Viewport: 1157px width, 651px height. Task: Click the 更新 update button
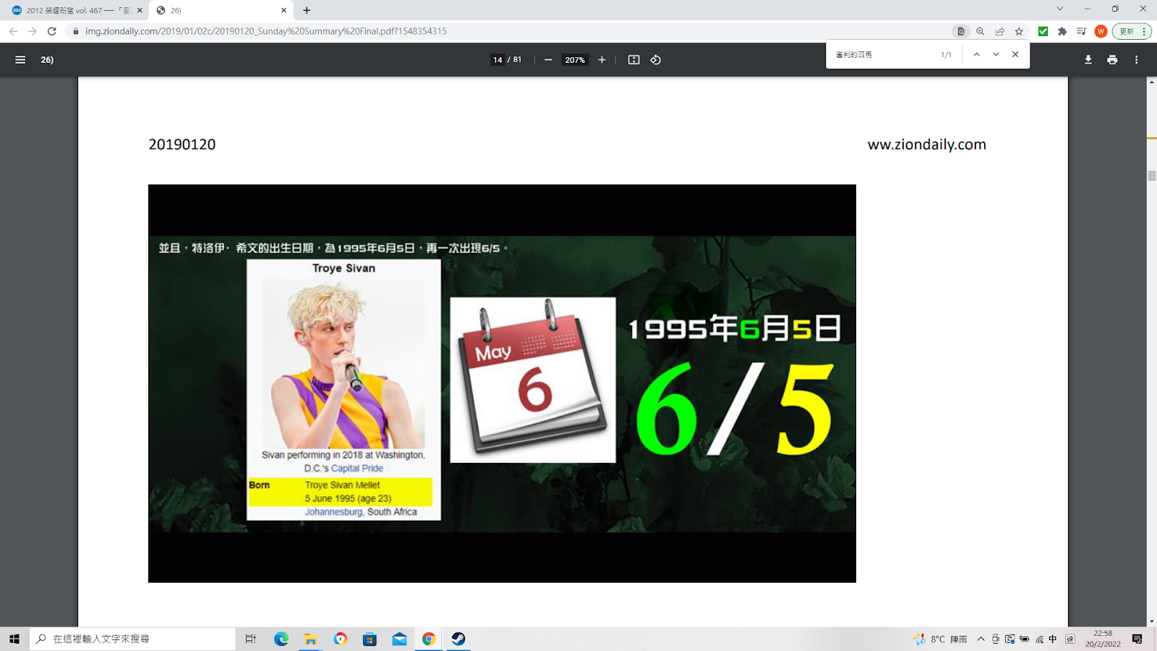[x=1131, y=31]
